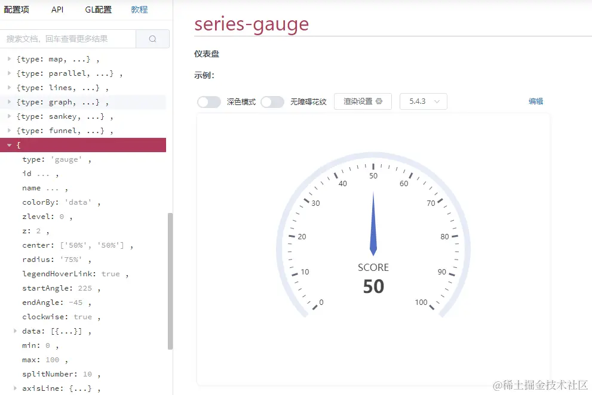Toggle the 无障碍花纹 pattern switch
Screen dimensions: 592x395
[x=272, y=102]
